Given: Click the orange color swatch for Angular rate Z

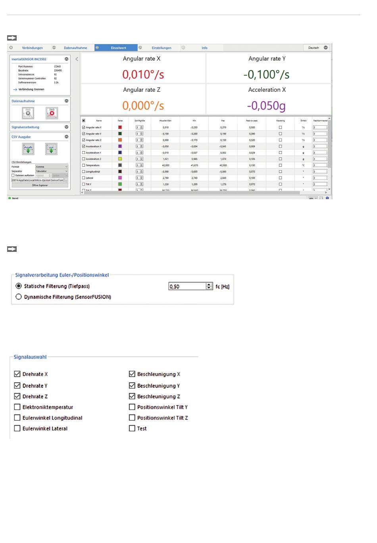Looking at the screenshot, I should (x=120, y=140).
